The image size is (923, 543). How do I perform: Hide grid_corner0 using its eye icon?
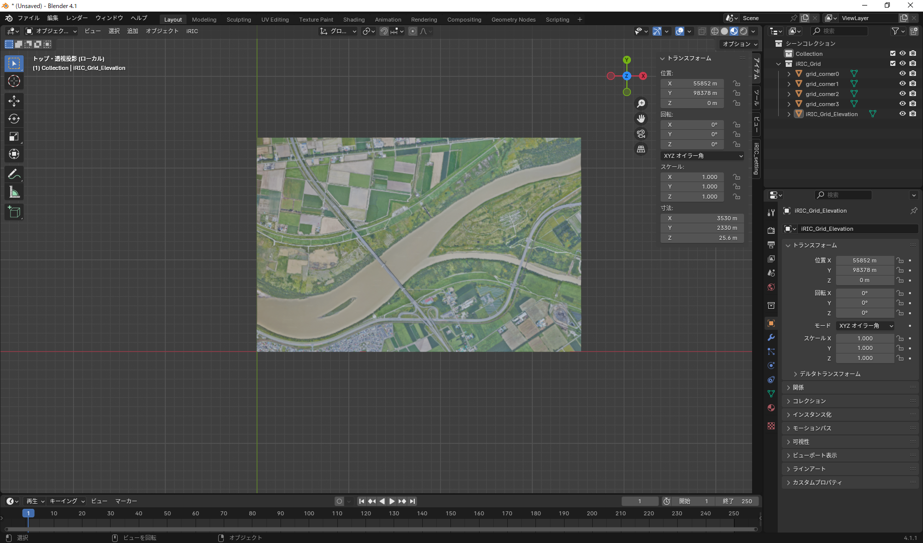902,74
